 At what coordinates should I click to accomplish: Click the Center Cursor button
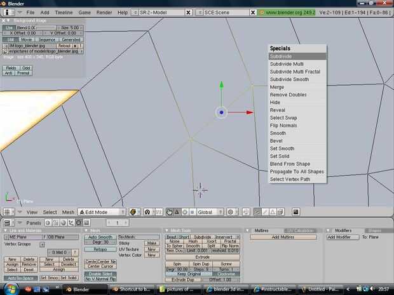point(100,266)
